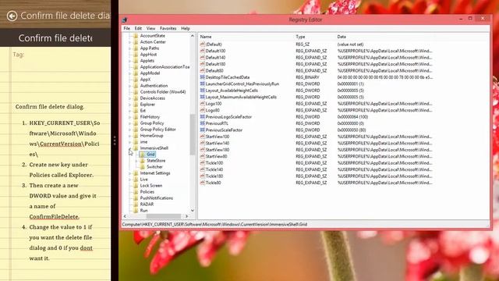Click the tree scroll down arrow

click(x=193, y=211)
